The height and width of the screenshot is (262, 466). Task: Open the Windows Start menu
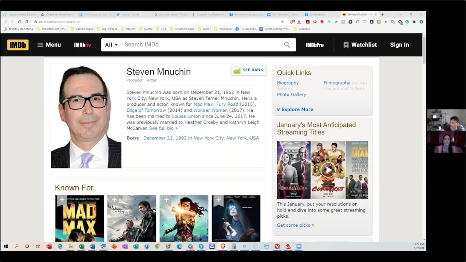pyautogui.click(x=5, y=246)
